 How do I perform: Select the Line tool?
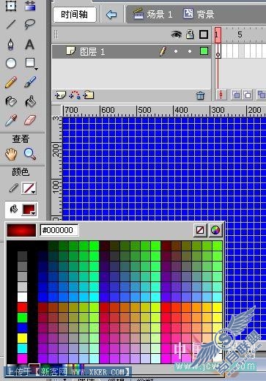pos(11,24)
